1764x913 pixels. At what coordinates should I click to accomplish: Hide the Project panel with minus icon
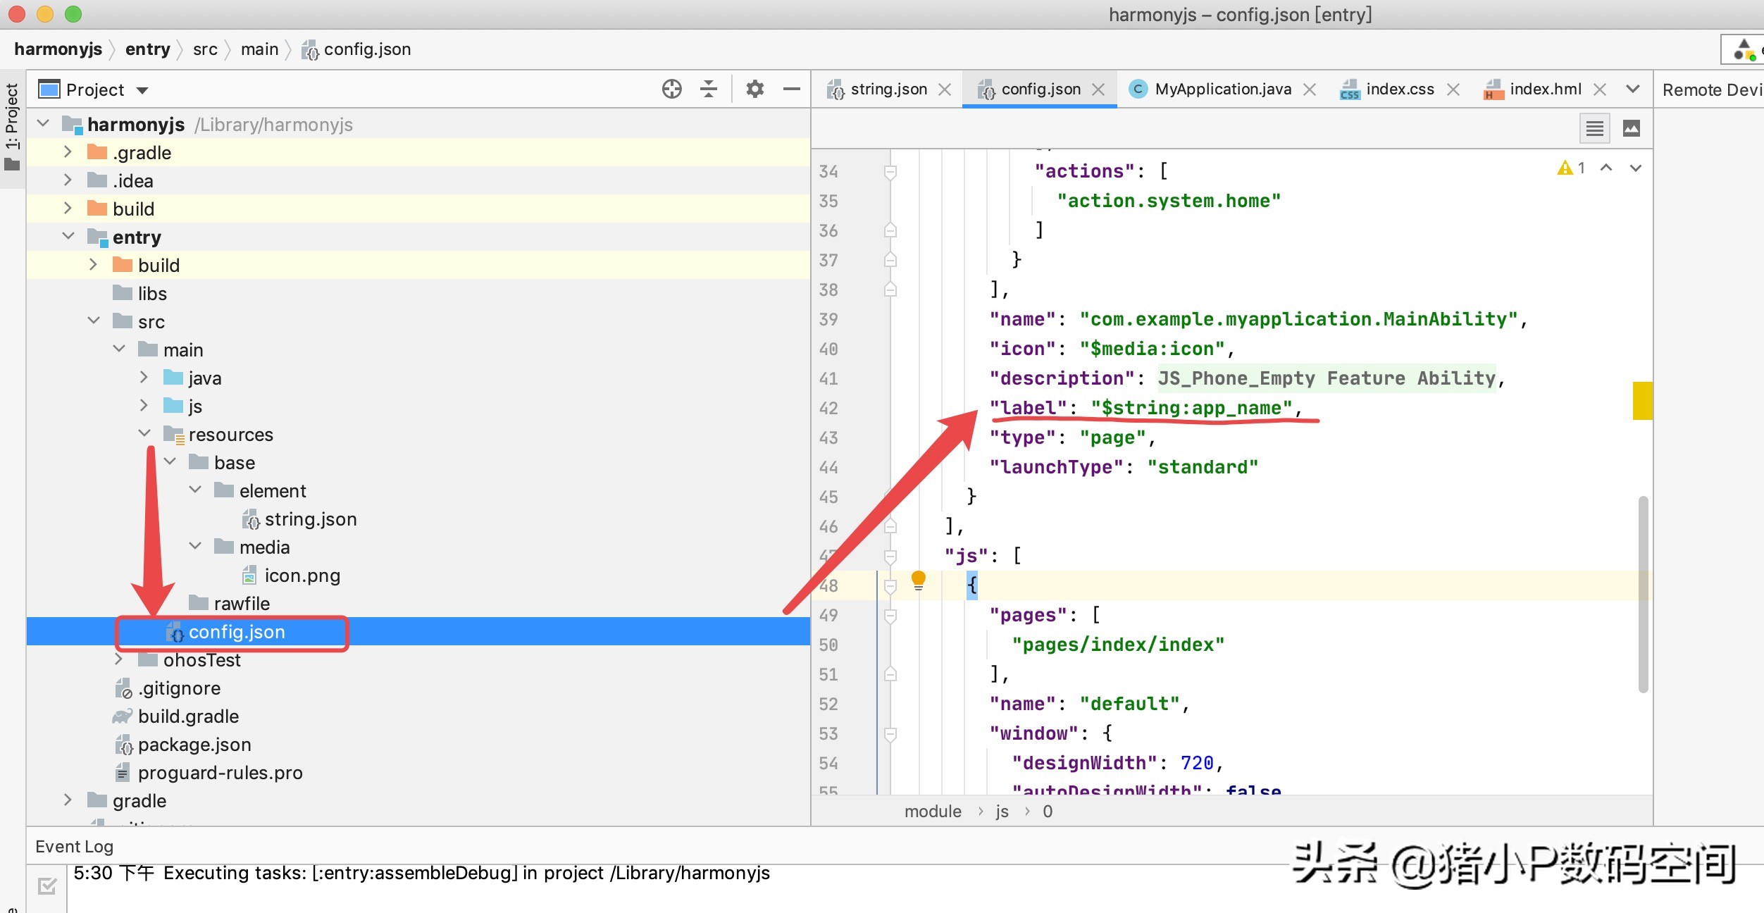pos(791,89)
